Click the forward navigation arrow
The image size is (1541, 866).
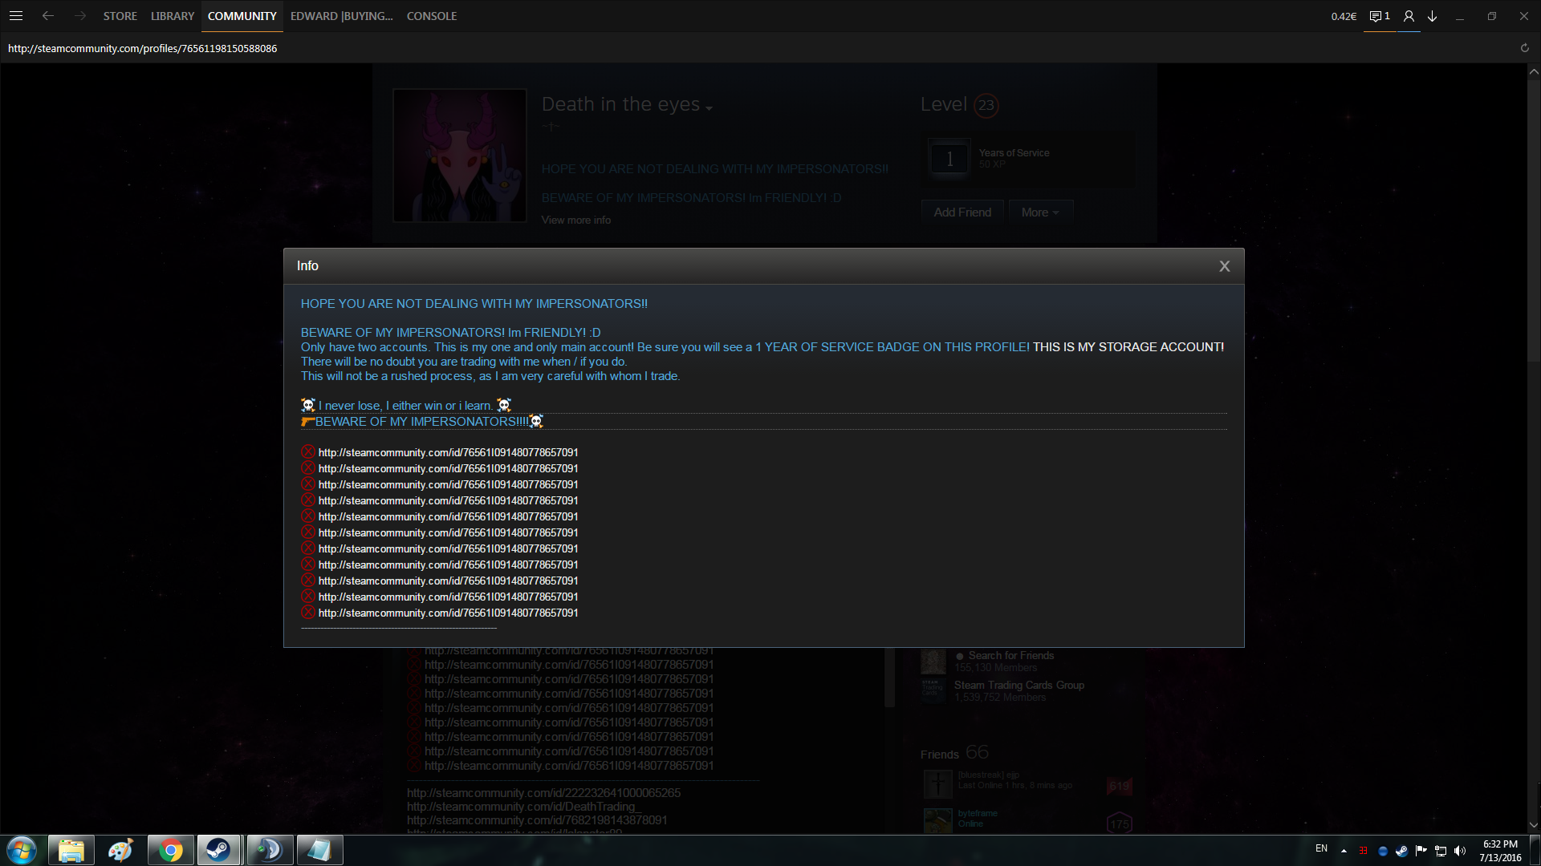coord(79,16)
